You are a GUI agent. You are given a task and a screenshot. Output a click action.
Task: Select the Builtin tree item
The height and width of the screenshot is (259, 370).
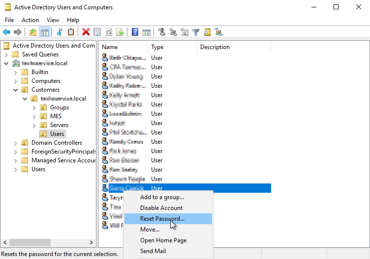click(x=40, y=72)
